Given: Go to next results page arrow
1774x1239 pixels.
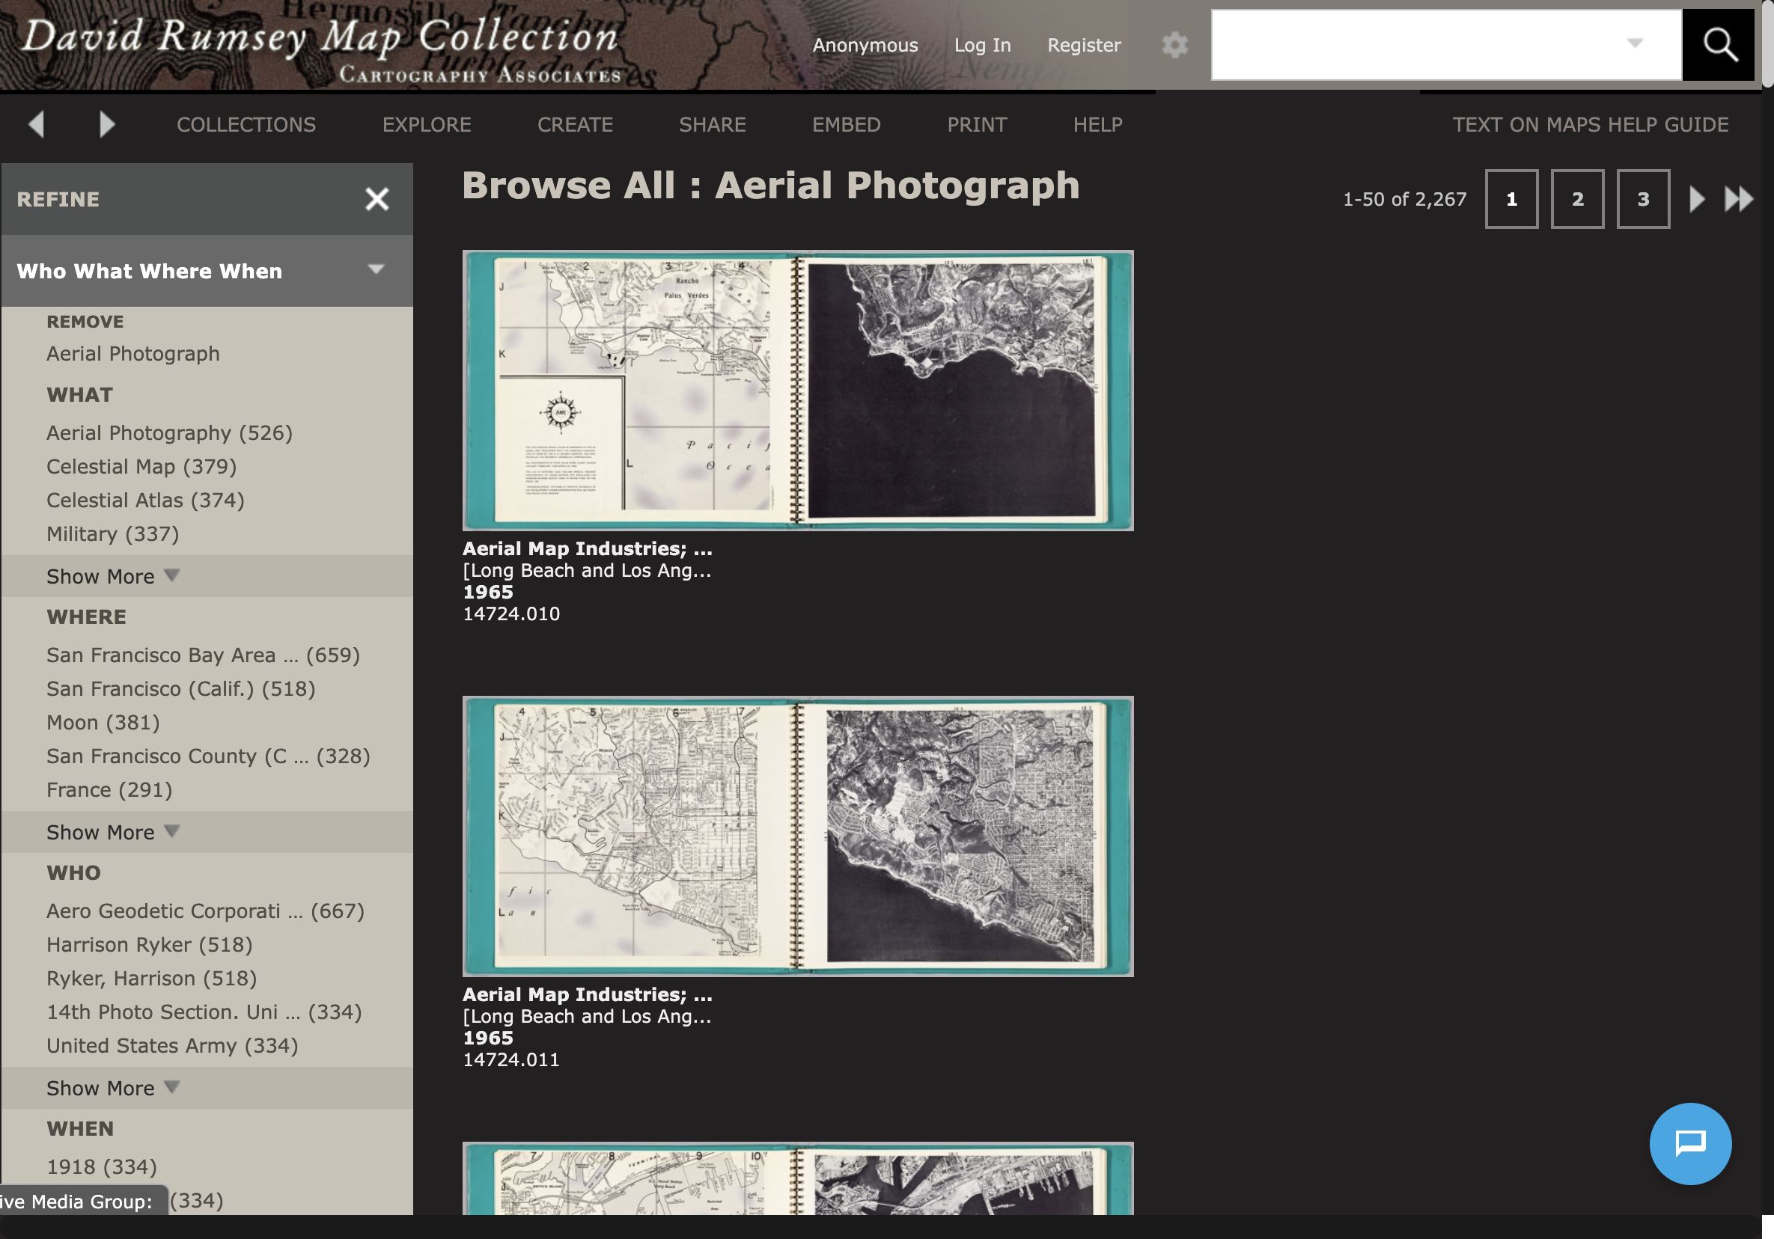Looking at the screenshot, I should coord(1697,199).
